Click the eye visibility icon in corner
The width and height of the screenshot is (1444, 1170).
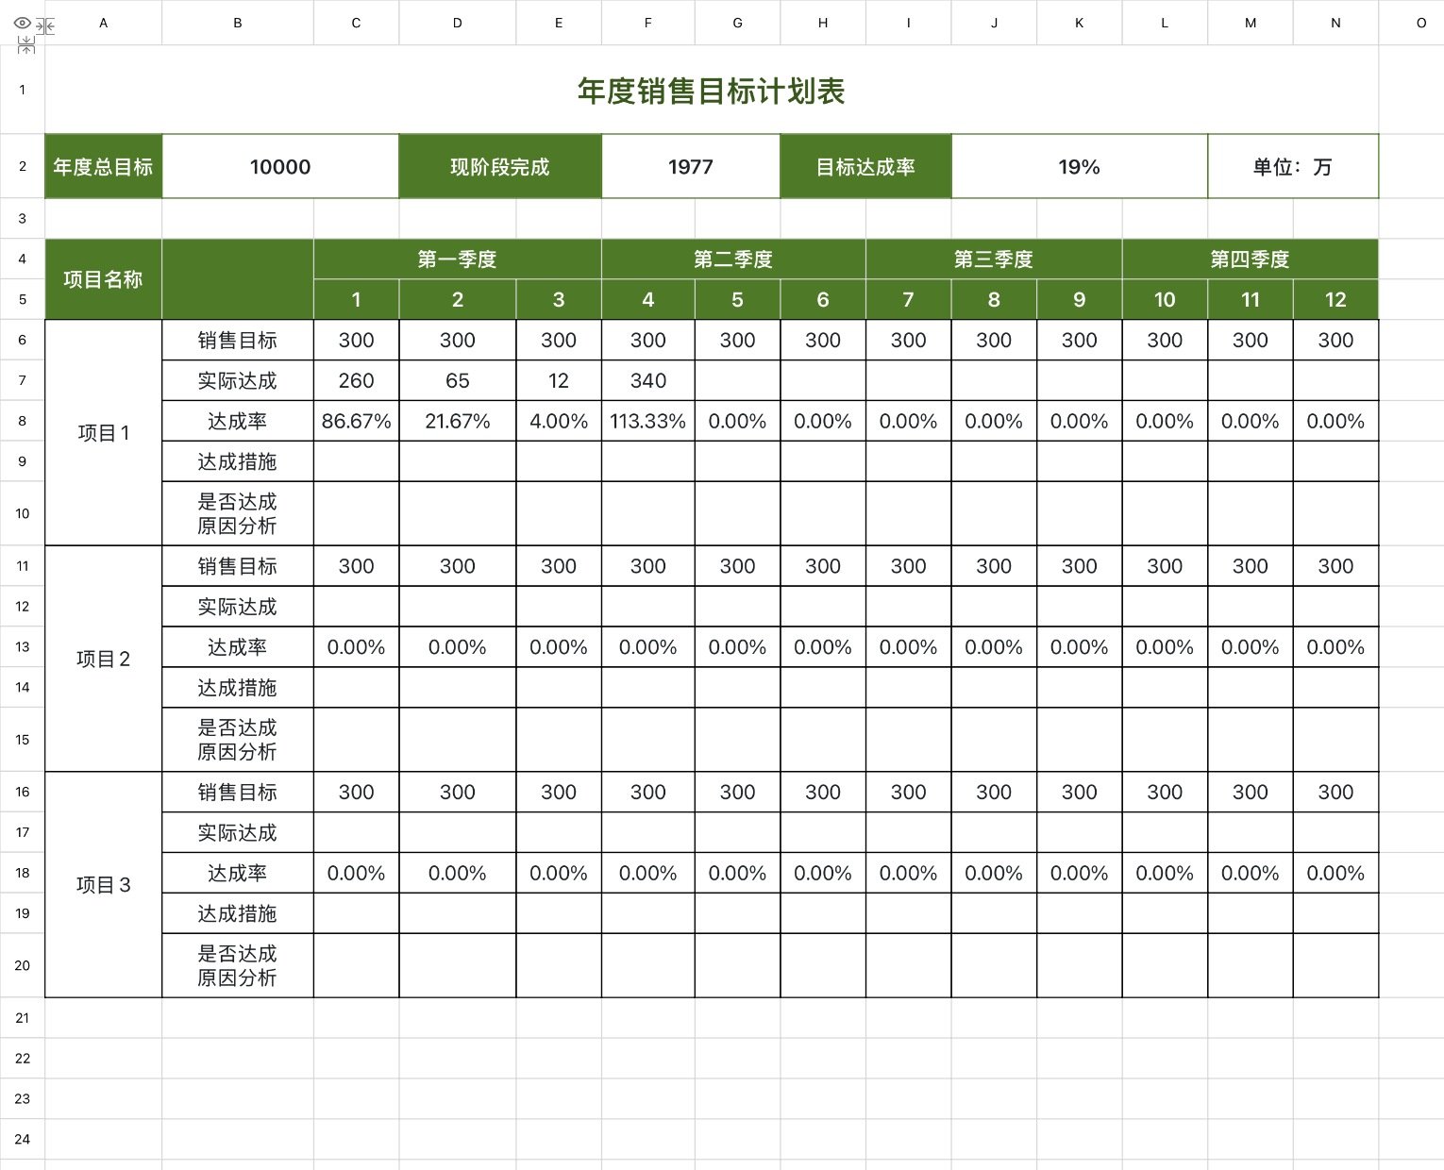(22, 23)
